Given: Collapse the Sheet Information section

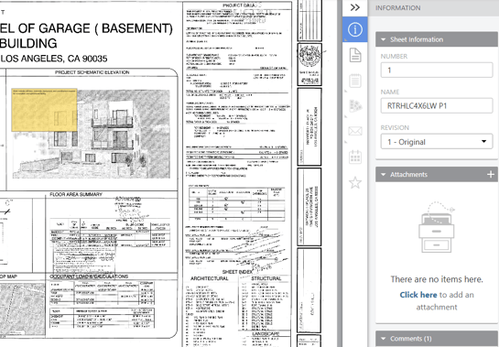Looking at the screenshot, I should [x=383, y=39].
